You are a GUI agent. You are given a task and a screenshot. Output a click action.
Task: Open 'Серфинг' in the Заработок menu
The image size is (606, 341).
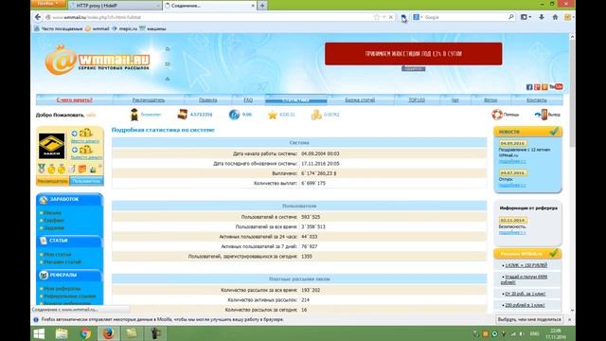54,221
